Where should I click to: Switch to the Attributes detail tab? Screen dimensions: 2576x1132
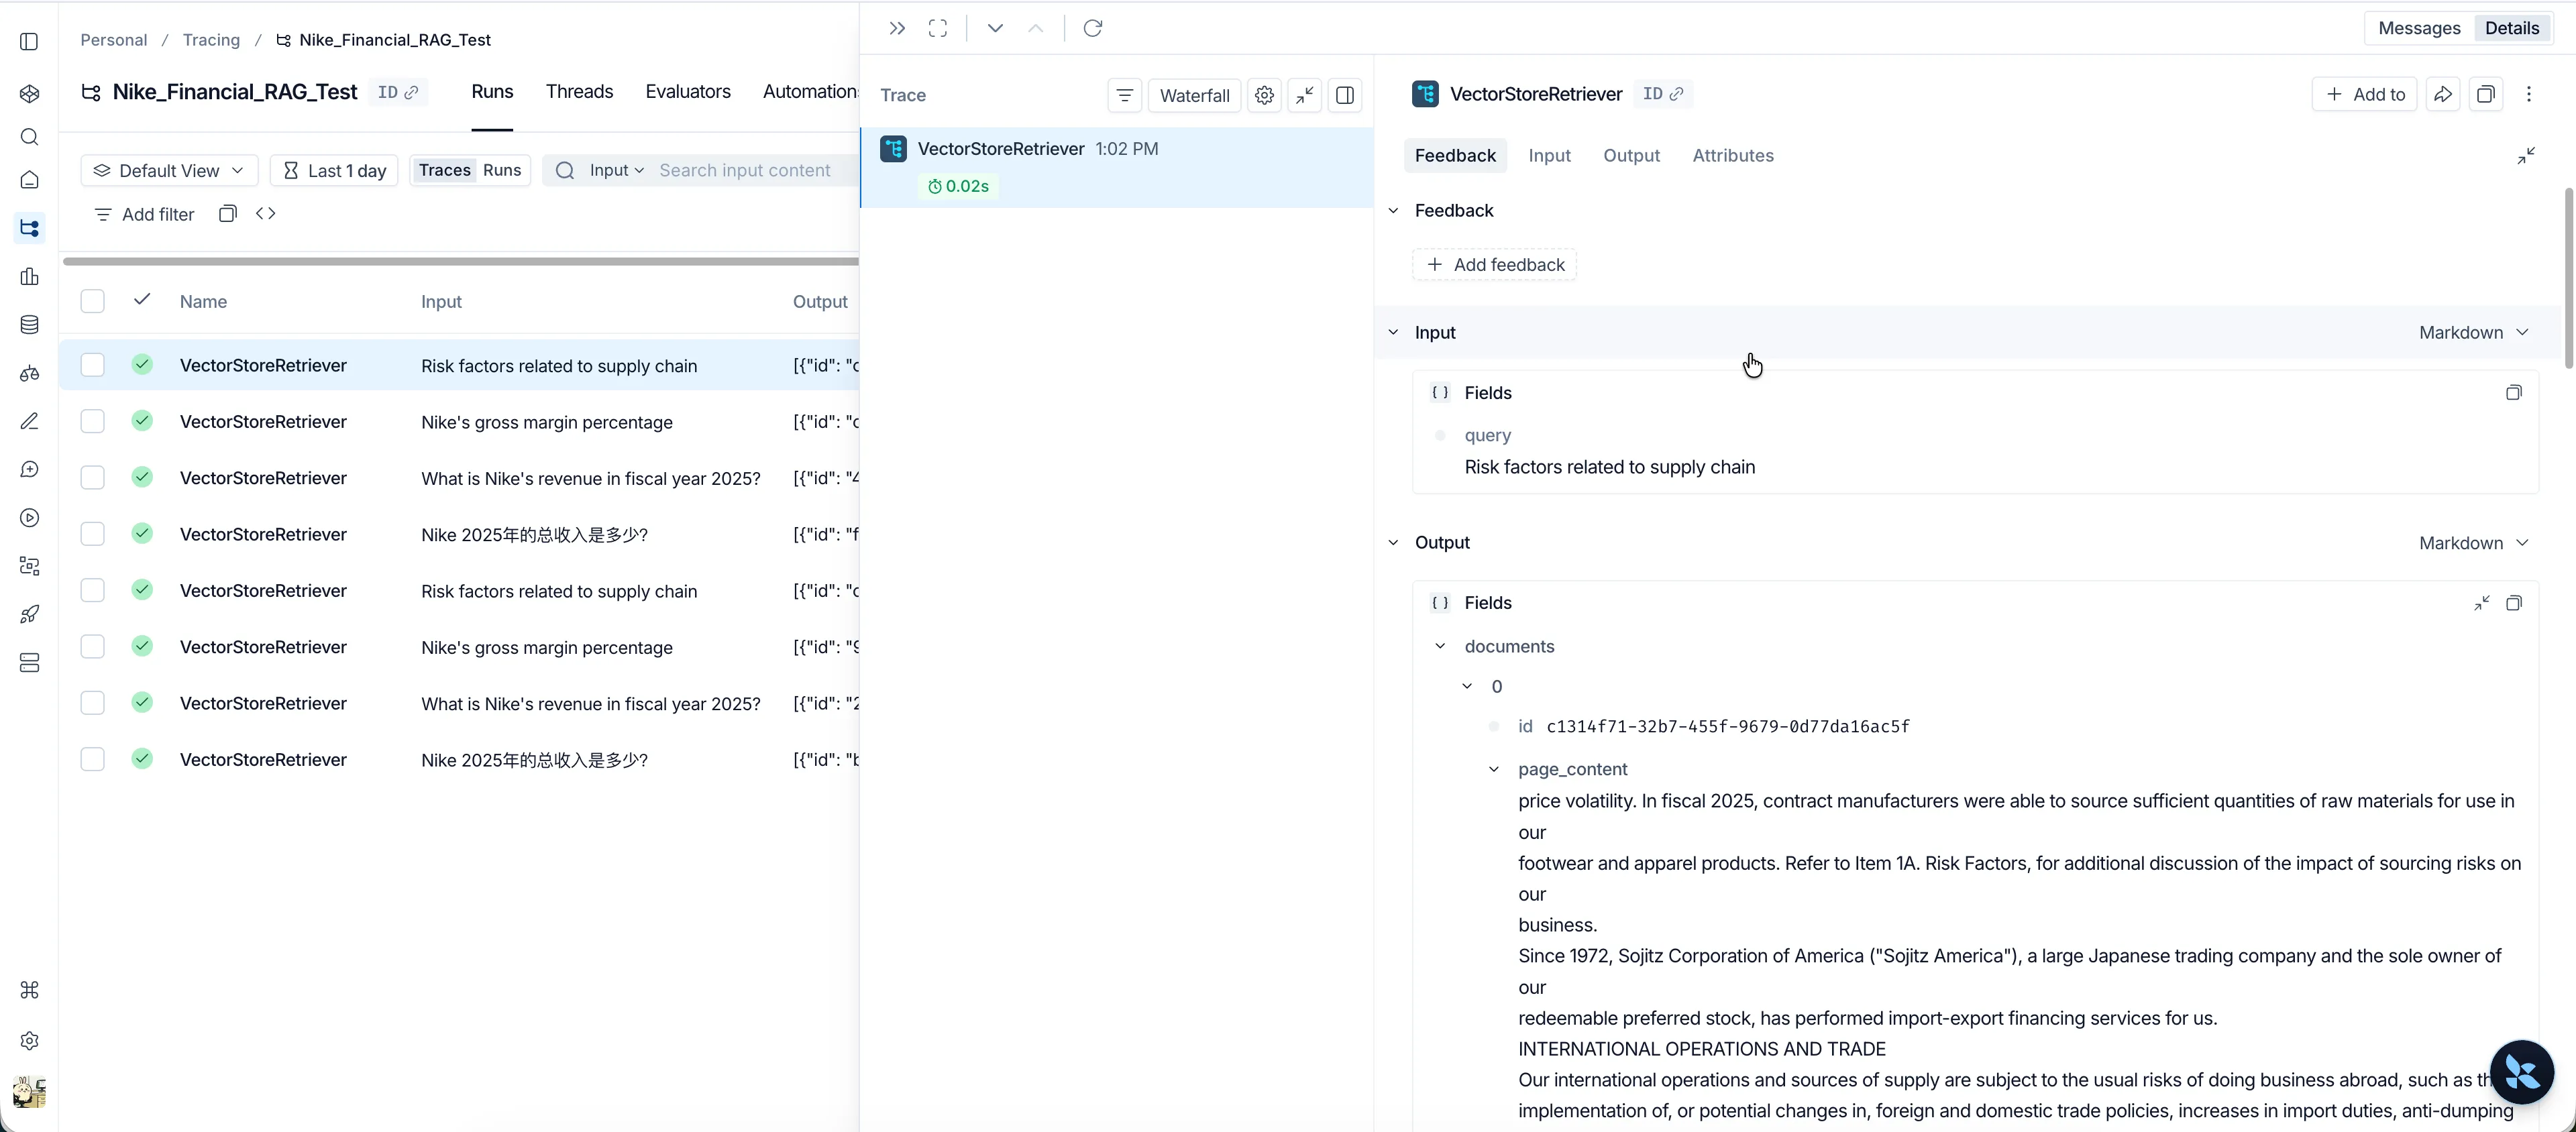tap(1733, 156)
